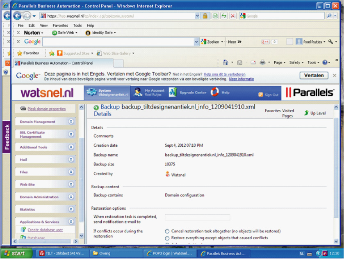Open the Page dropdown menu in command bar
Screen dimensions: 344x259
pos(280,62)
